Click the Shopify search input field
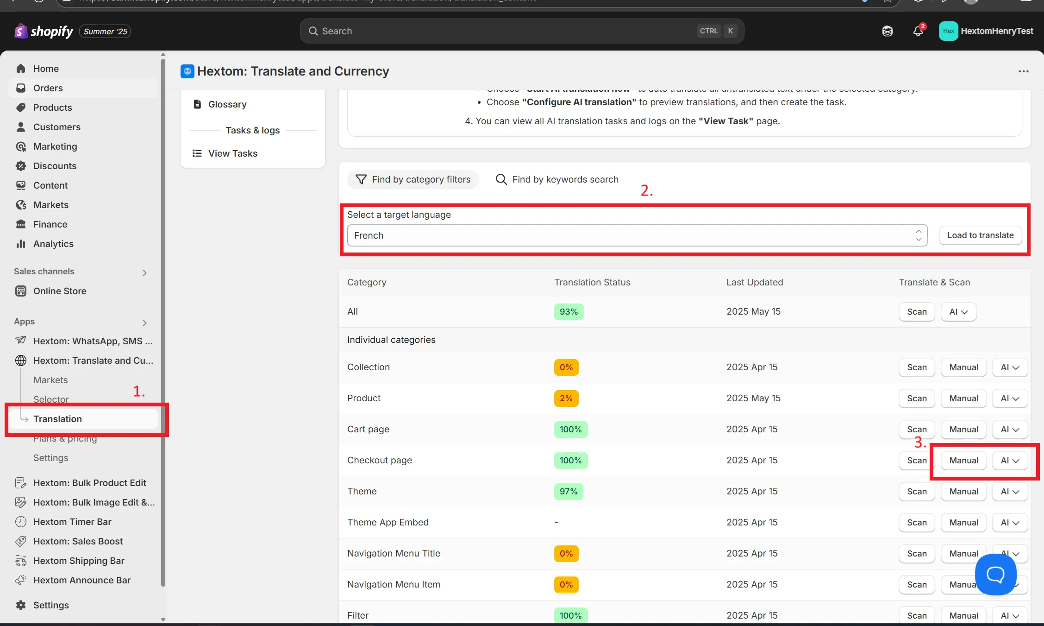The width and height of the screenshot is (1044, 626). coord(522,31)
